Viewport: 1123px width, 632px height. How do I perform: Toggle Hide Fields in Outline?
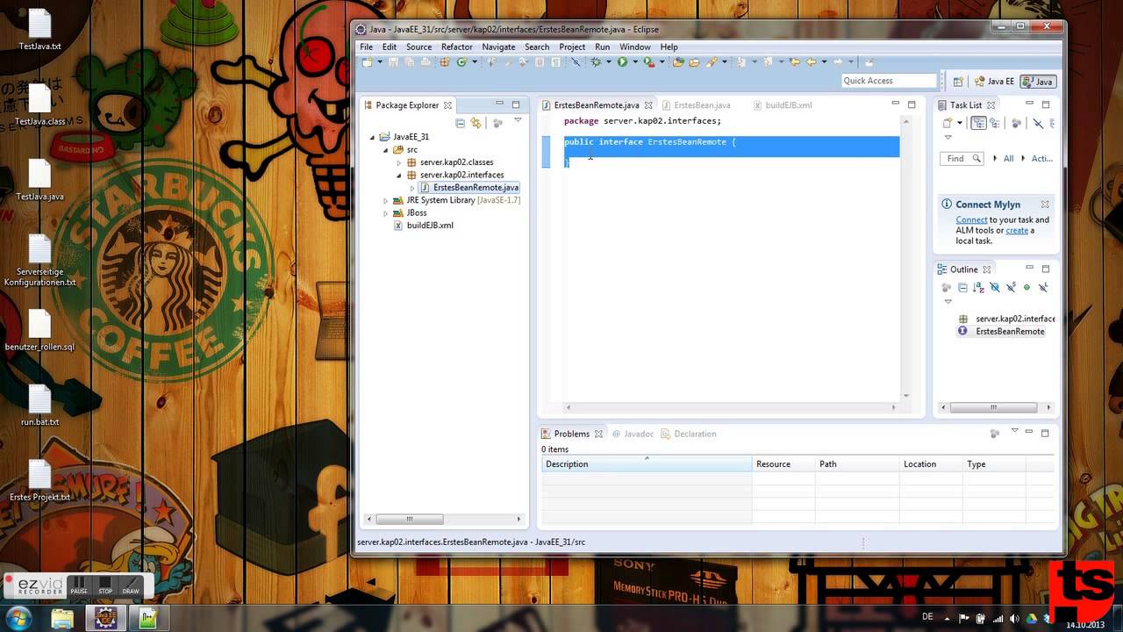(x=995, y=287)
